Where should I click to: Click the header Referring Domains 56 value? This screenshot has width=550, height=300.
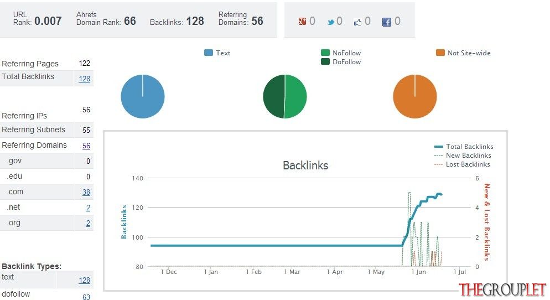tap(257, 21)
